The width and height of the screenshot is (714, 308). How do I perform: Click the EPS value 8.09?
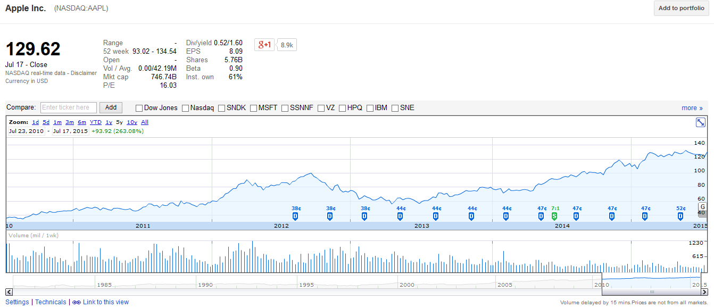click(236, 52)
